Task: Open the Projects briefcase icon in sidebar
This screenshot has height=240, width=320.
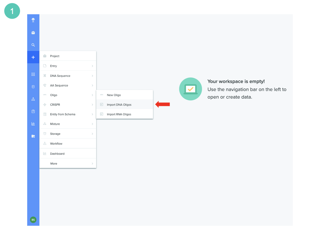Action: pos(33,33)
